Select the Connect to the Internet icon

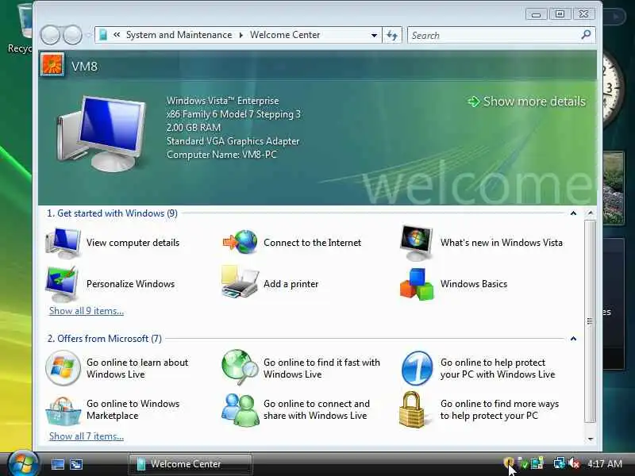coord(240,242)
